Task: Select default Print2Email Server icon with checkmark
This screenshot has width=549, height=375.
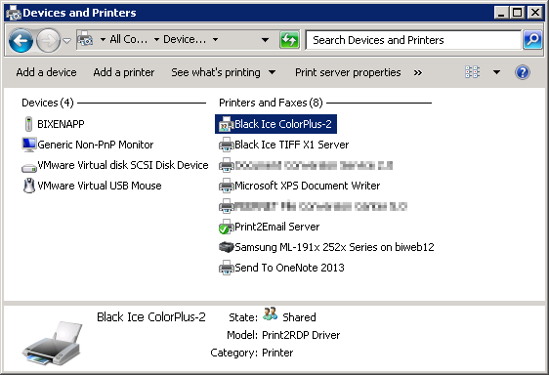Action: tap(226, 227)
